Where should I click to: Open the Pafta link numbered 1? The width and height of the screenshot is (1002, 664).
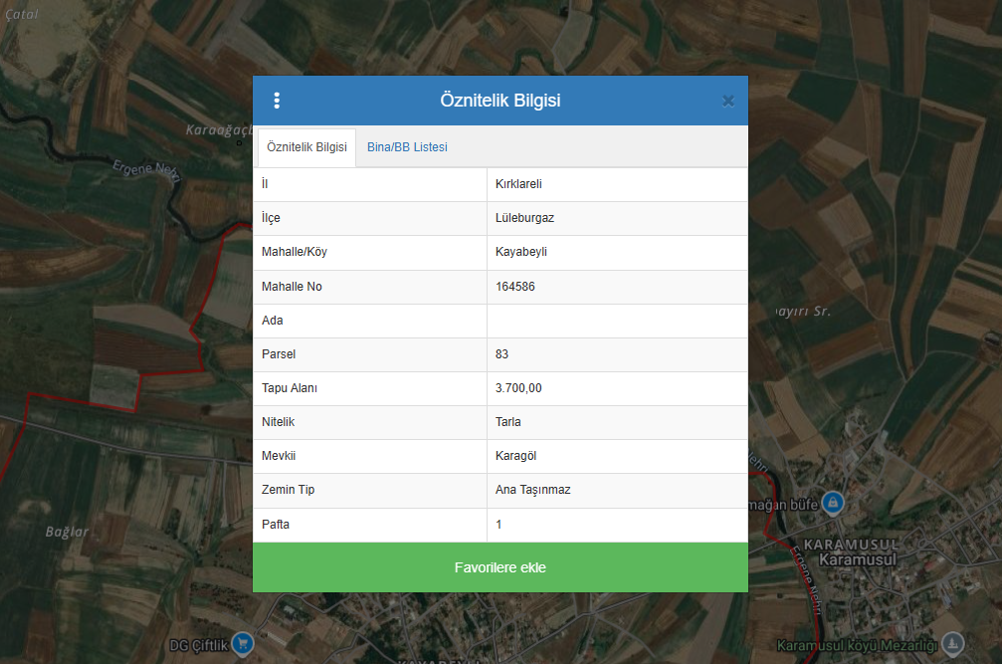[499, 525]
